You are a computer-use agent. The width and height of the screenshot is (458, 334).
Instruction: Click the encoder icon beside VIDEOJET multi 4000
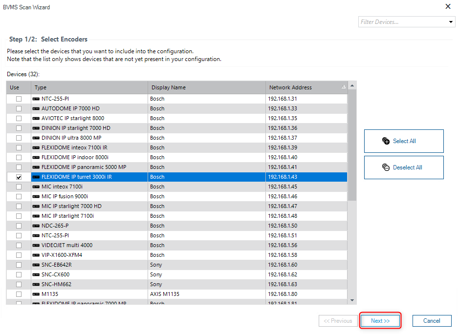coord(36,245)
